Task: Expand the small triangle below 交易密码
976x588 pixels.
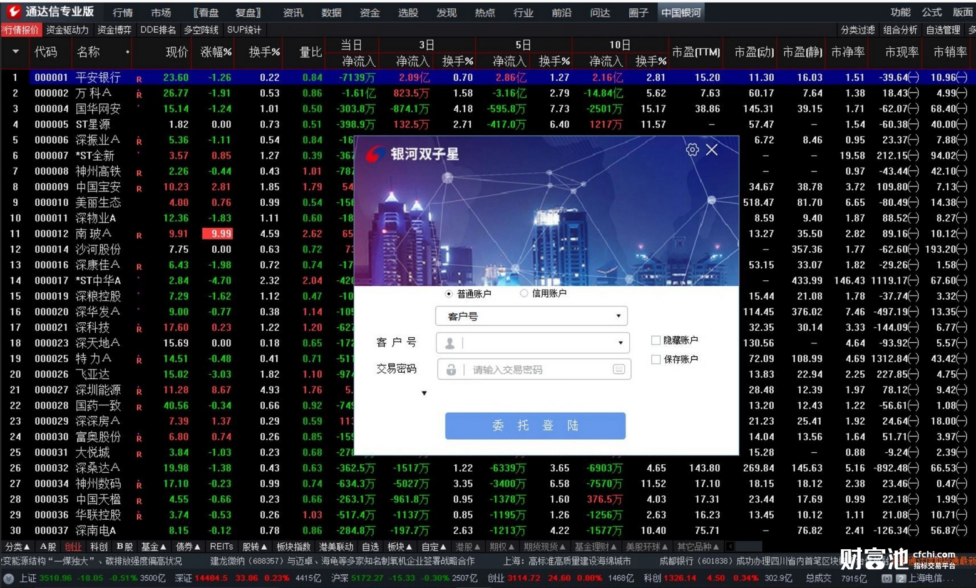Action: pyautogui.click(x=424, y=393)
